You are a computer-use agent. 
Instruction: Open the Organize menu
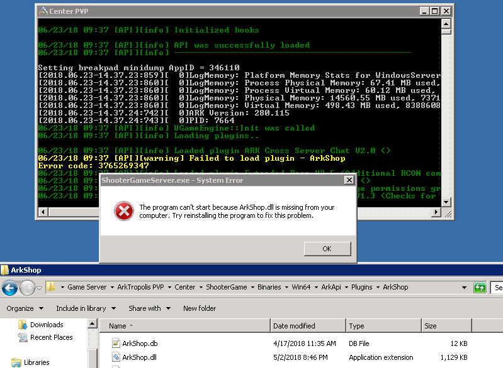25,308
